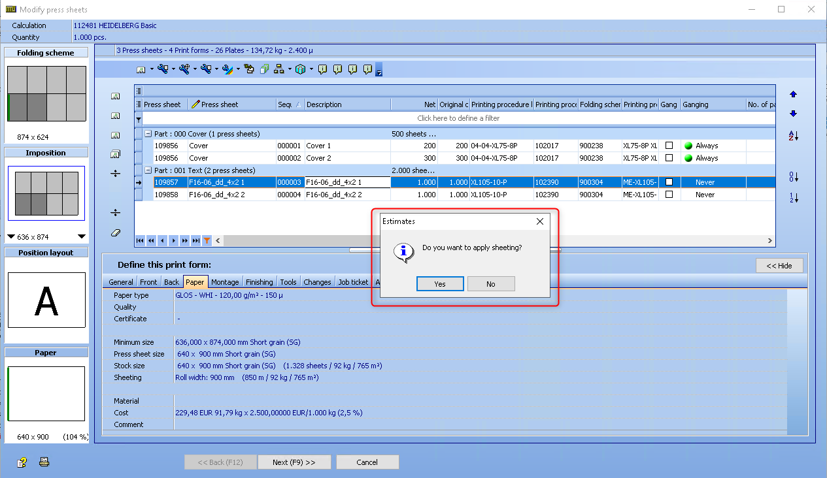This screenshot has height=478, width=827.
Task: Move row down with blue down arrow
Action: tap(794, 114)
